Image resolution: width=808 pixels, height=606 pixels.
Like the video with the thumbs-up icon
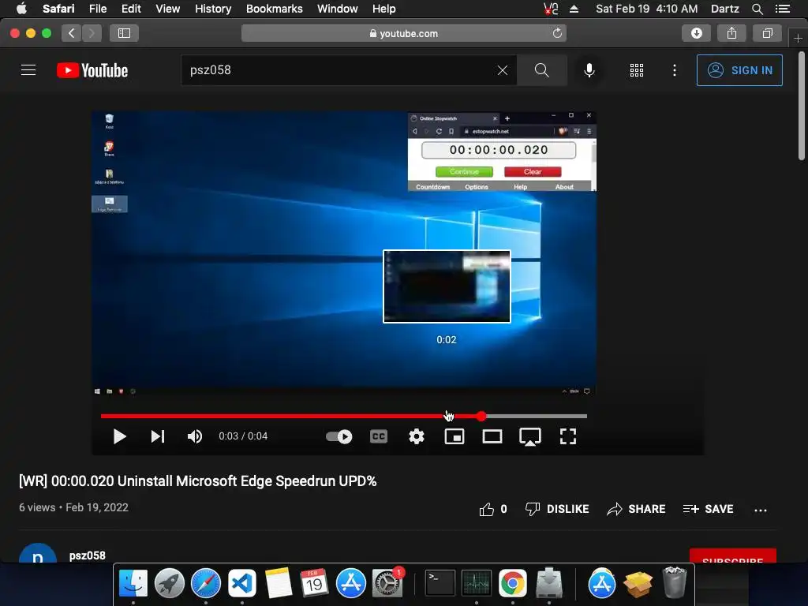click(x=486, y=509)
